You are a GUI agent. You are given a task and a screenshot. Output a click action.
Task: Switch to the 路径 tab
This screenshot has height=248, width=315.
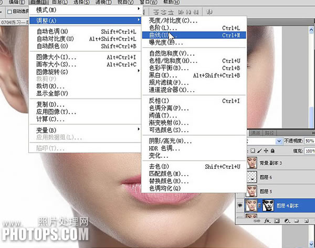click(x=269, y=133)
